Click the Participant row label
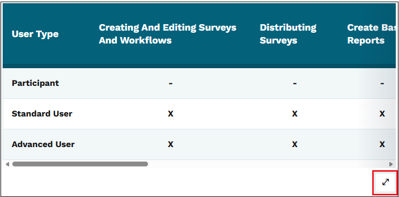 tap(35, 83)
